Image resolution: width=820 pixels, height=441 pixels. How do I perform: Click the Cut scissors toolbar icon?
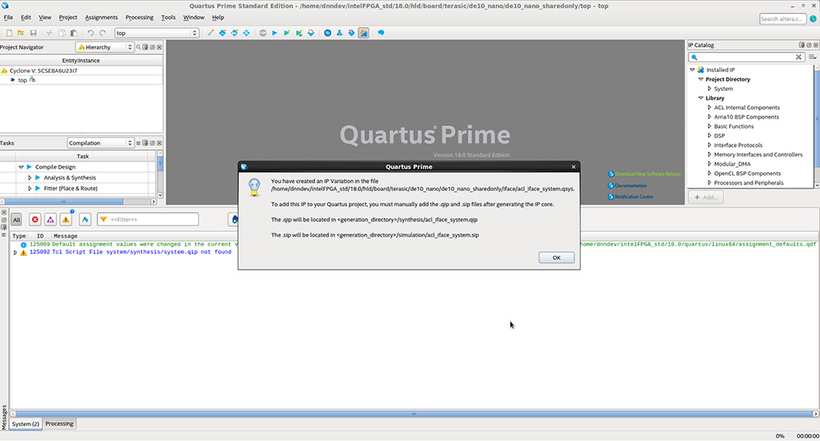50,33
